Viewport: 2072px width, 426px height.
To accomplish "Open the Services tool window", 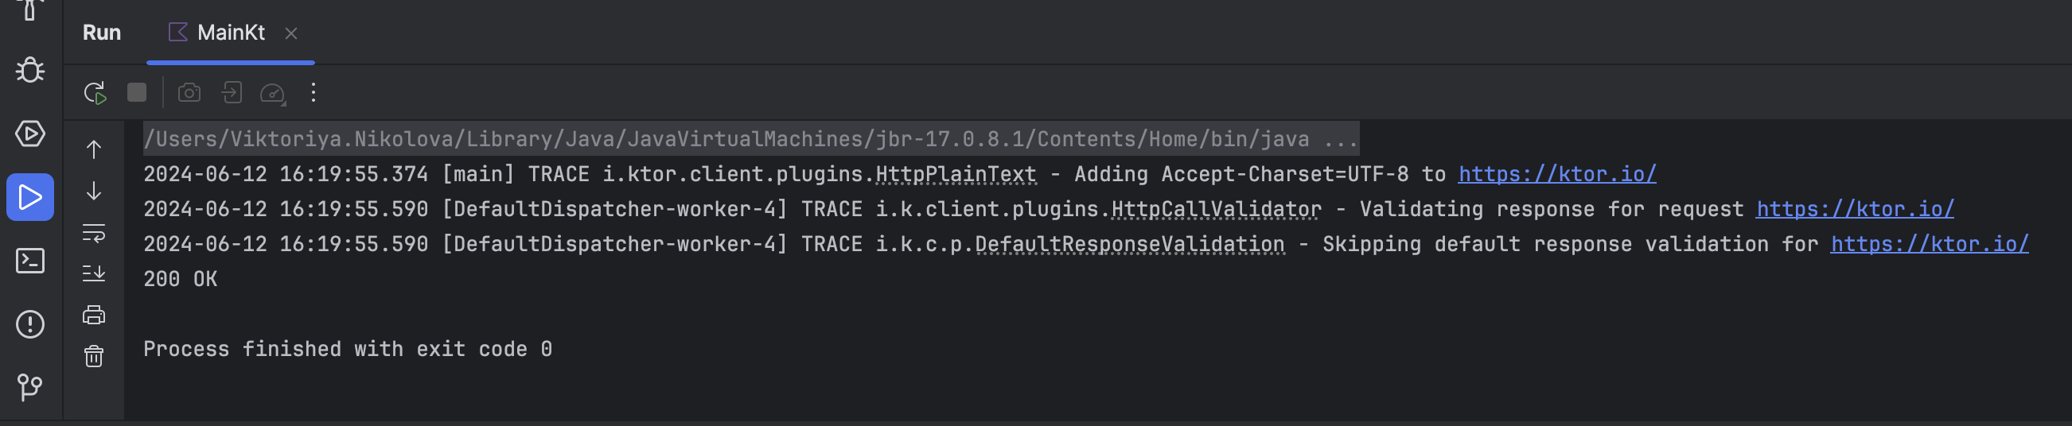I will click(x=30, y=134).
